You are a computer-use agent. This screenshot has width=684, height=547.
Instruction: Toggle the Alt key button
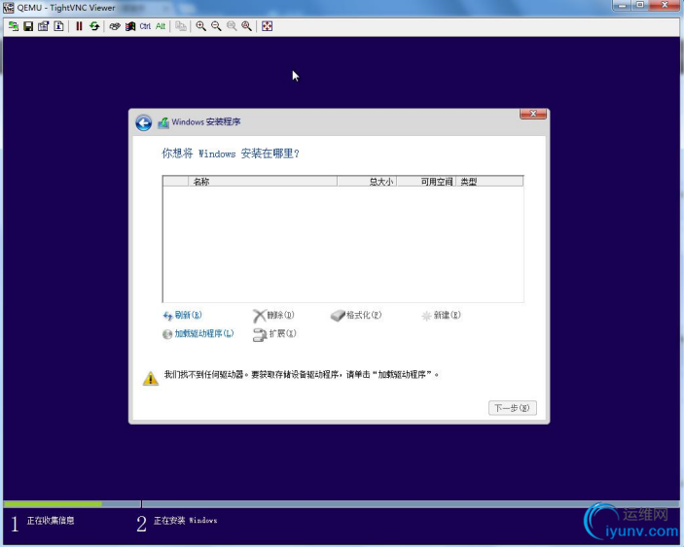(x=161, y=26)
